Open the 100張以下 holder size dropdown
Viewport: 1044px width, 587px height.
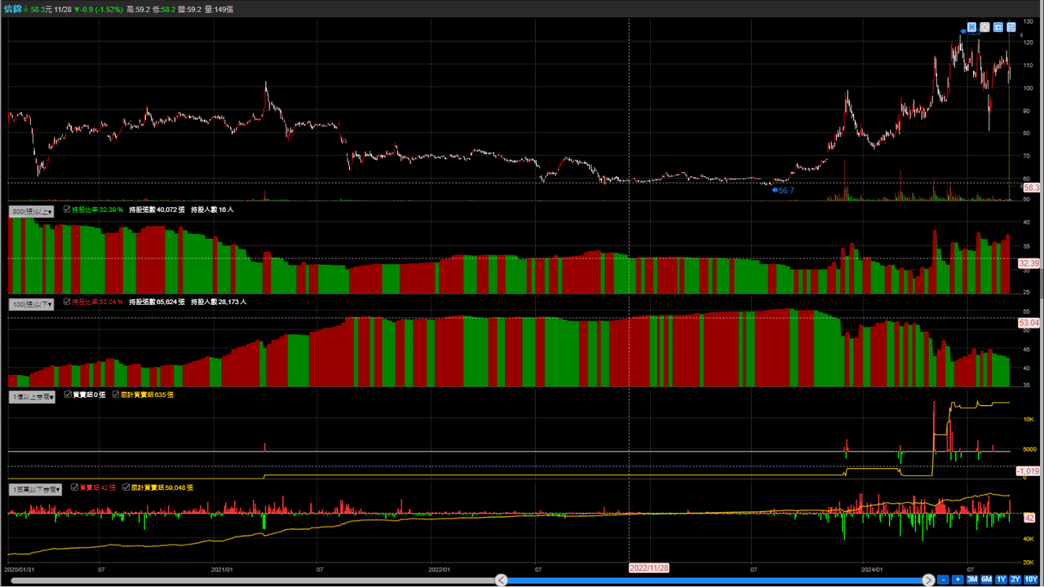[31, 304]
